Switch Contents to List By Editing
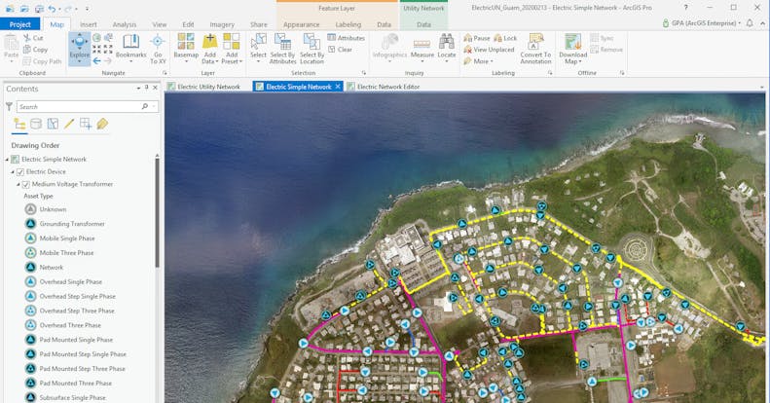This screenshot has height=403, width=770. coord(69,124)
